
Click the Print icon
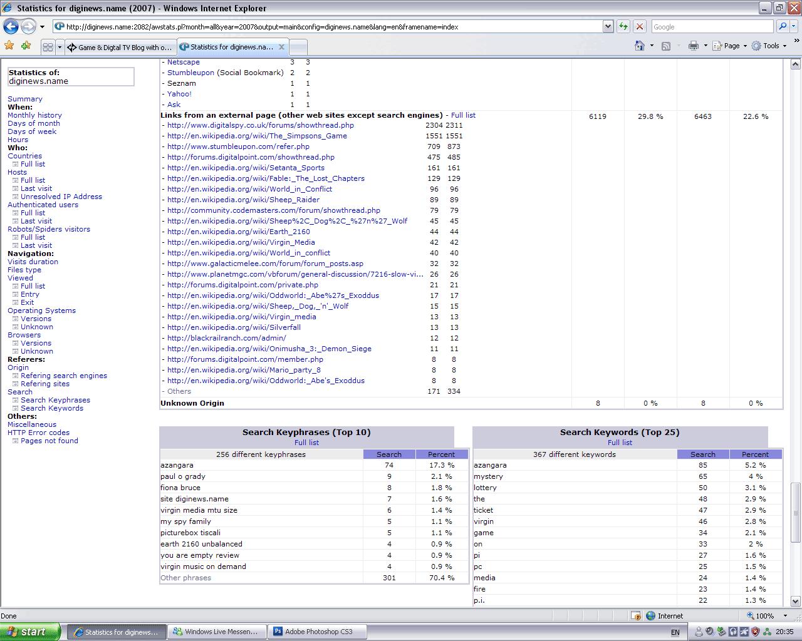pyautogui.click(x=693, y=46)
